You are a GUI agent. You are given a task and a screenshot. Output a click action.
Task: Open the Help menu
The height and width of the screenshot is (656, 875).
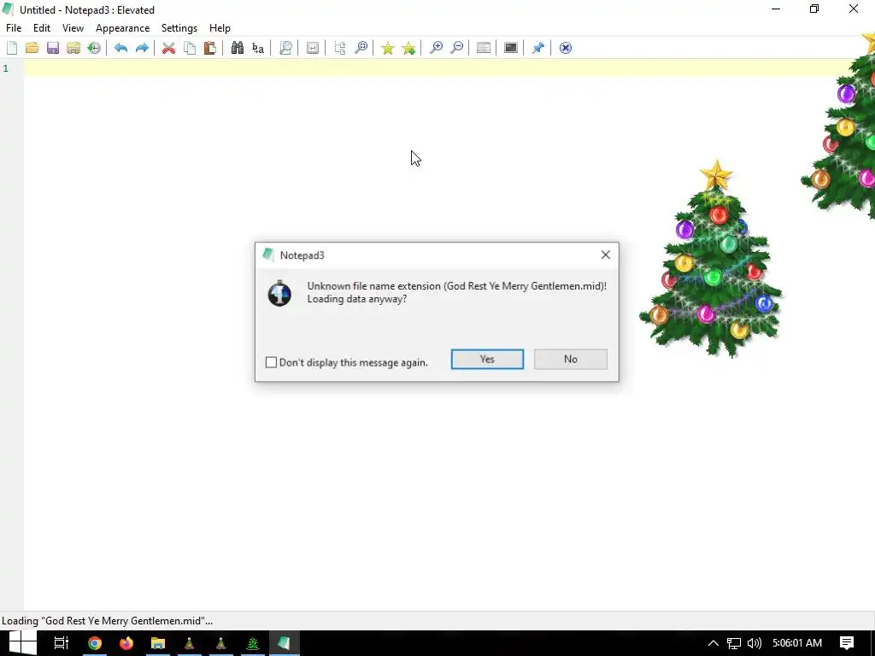click(x=220, y=28)
